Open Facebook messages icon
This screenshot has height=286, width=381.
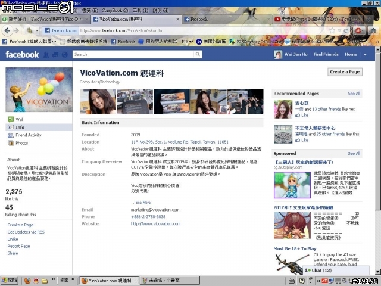pyautogui.click(x=55, y=54)
